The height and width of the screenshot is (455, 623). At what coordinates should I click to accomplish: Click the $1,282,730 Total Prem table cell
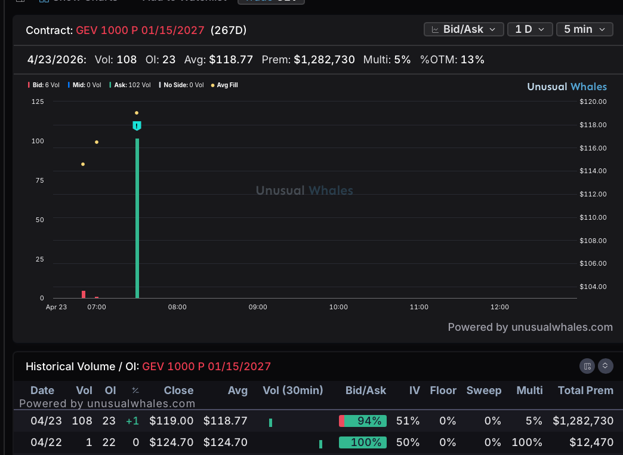click(x=583, y=421)
